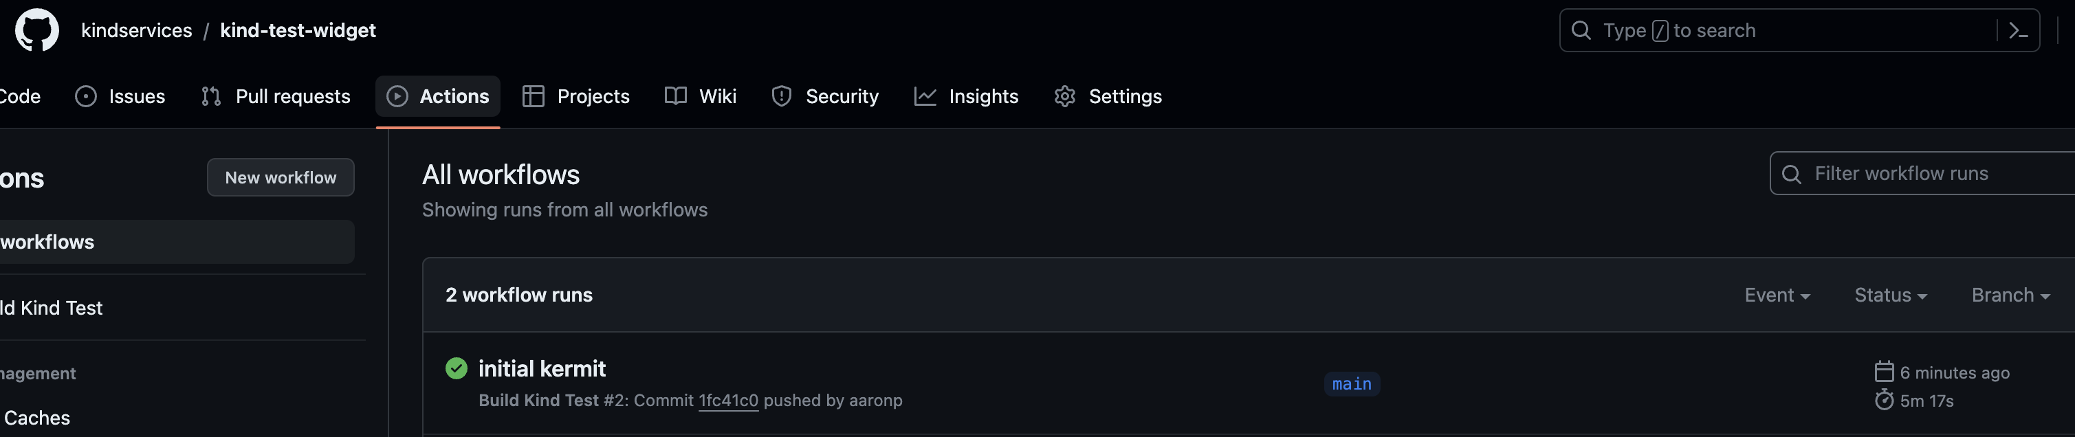Screen dimensions: 2075x437
Task: Expand the Event filter dropdown
Action: coord(1777,295)
